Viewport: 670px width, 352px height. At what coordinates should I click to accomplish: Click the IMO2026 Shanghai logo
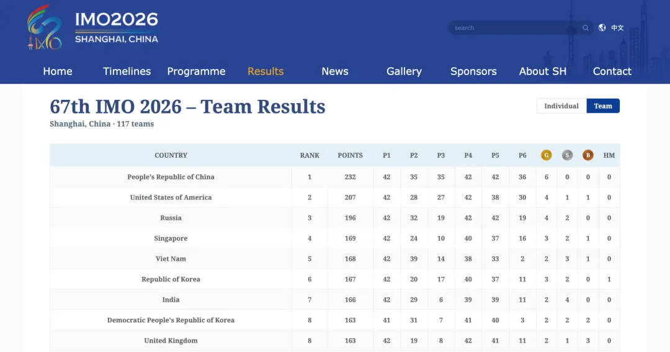[92, 27]
